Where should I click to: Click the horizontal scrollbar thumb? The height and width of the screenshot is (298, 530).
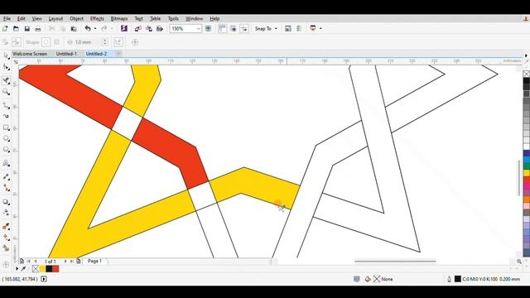click(395, 261)
